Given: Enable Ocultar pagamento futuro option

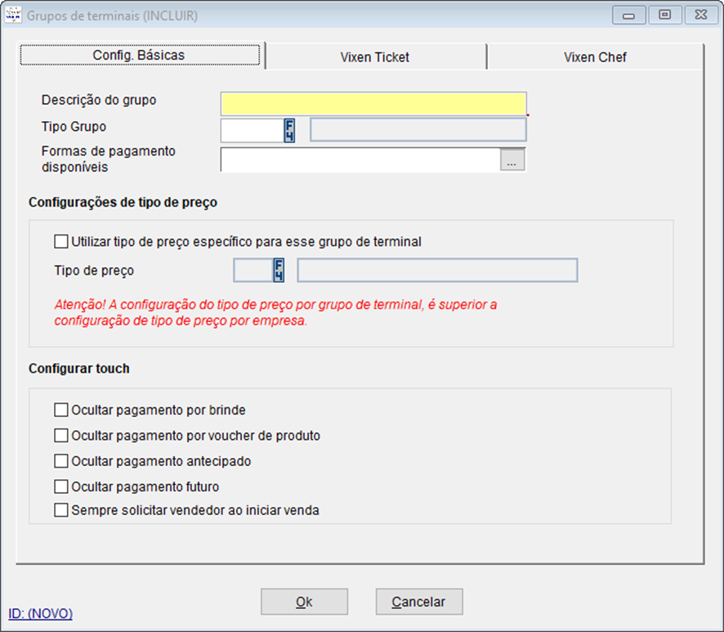Looking at the screenshot, I should 61,486.
